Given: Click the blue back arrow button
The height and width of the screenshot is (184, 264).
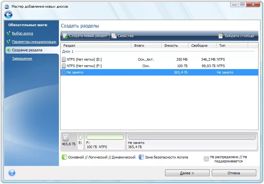Looking at the screenshot, I should pyautogui.click(x=8, y=15).
